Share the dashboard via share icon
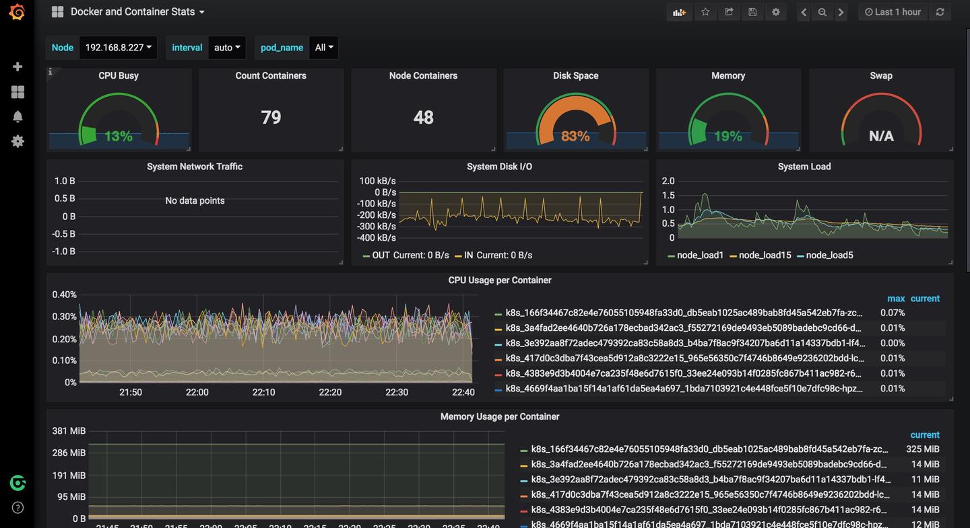Screen dimensions: 970x528 coord(729,12)
